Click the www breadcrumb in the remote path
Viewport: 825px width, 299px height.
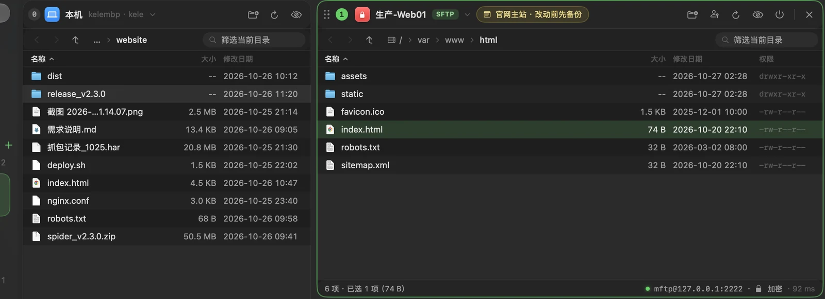[454, 40]
